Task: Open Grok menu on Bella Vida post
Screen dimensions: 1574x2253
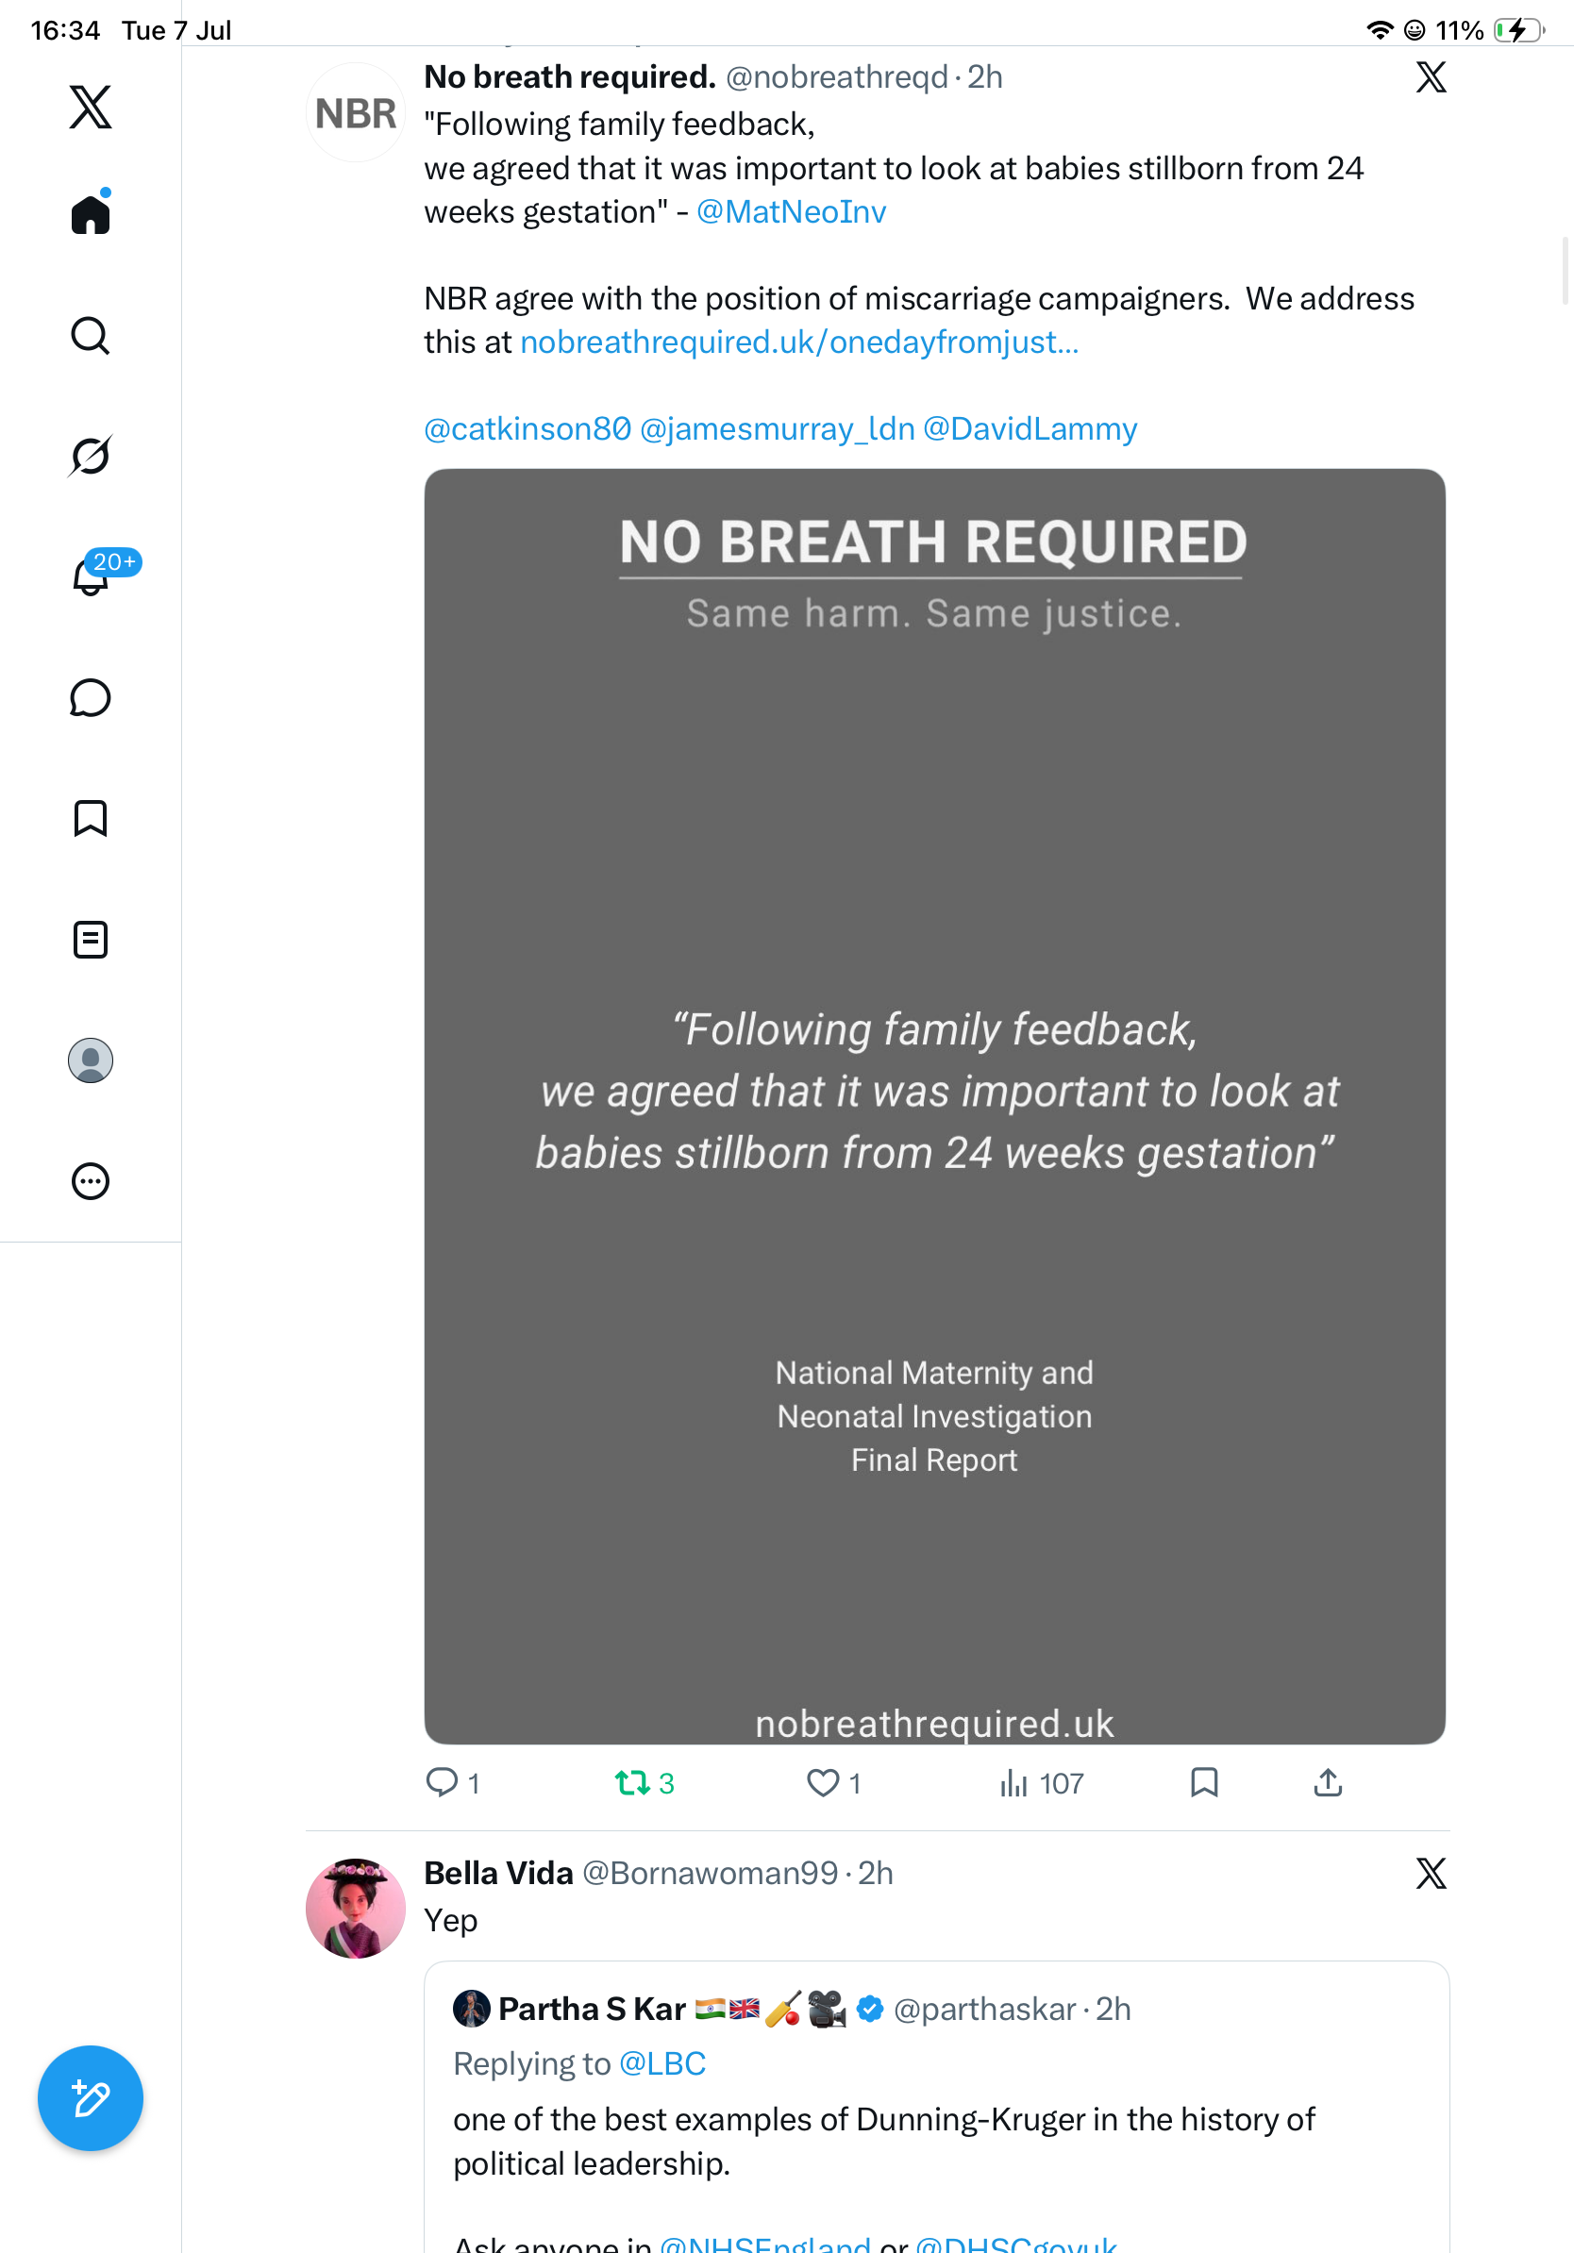Action: [1431, 1875]
